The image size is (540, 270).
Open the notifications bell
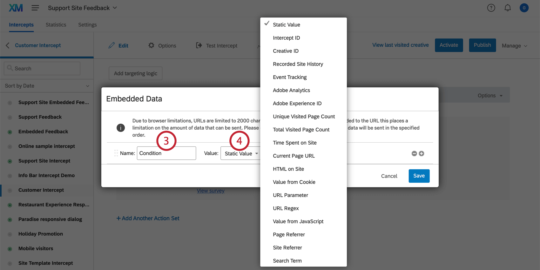point(508,8)
